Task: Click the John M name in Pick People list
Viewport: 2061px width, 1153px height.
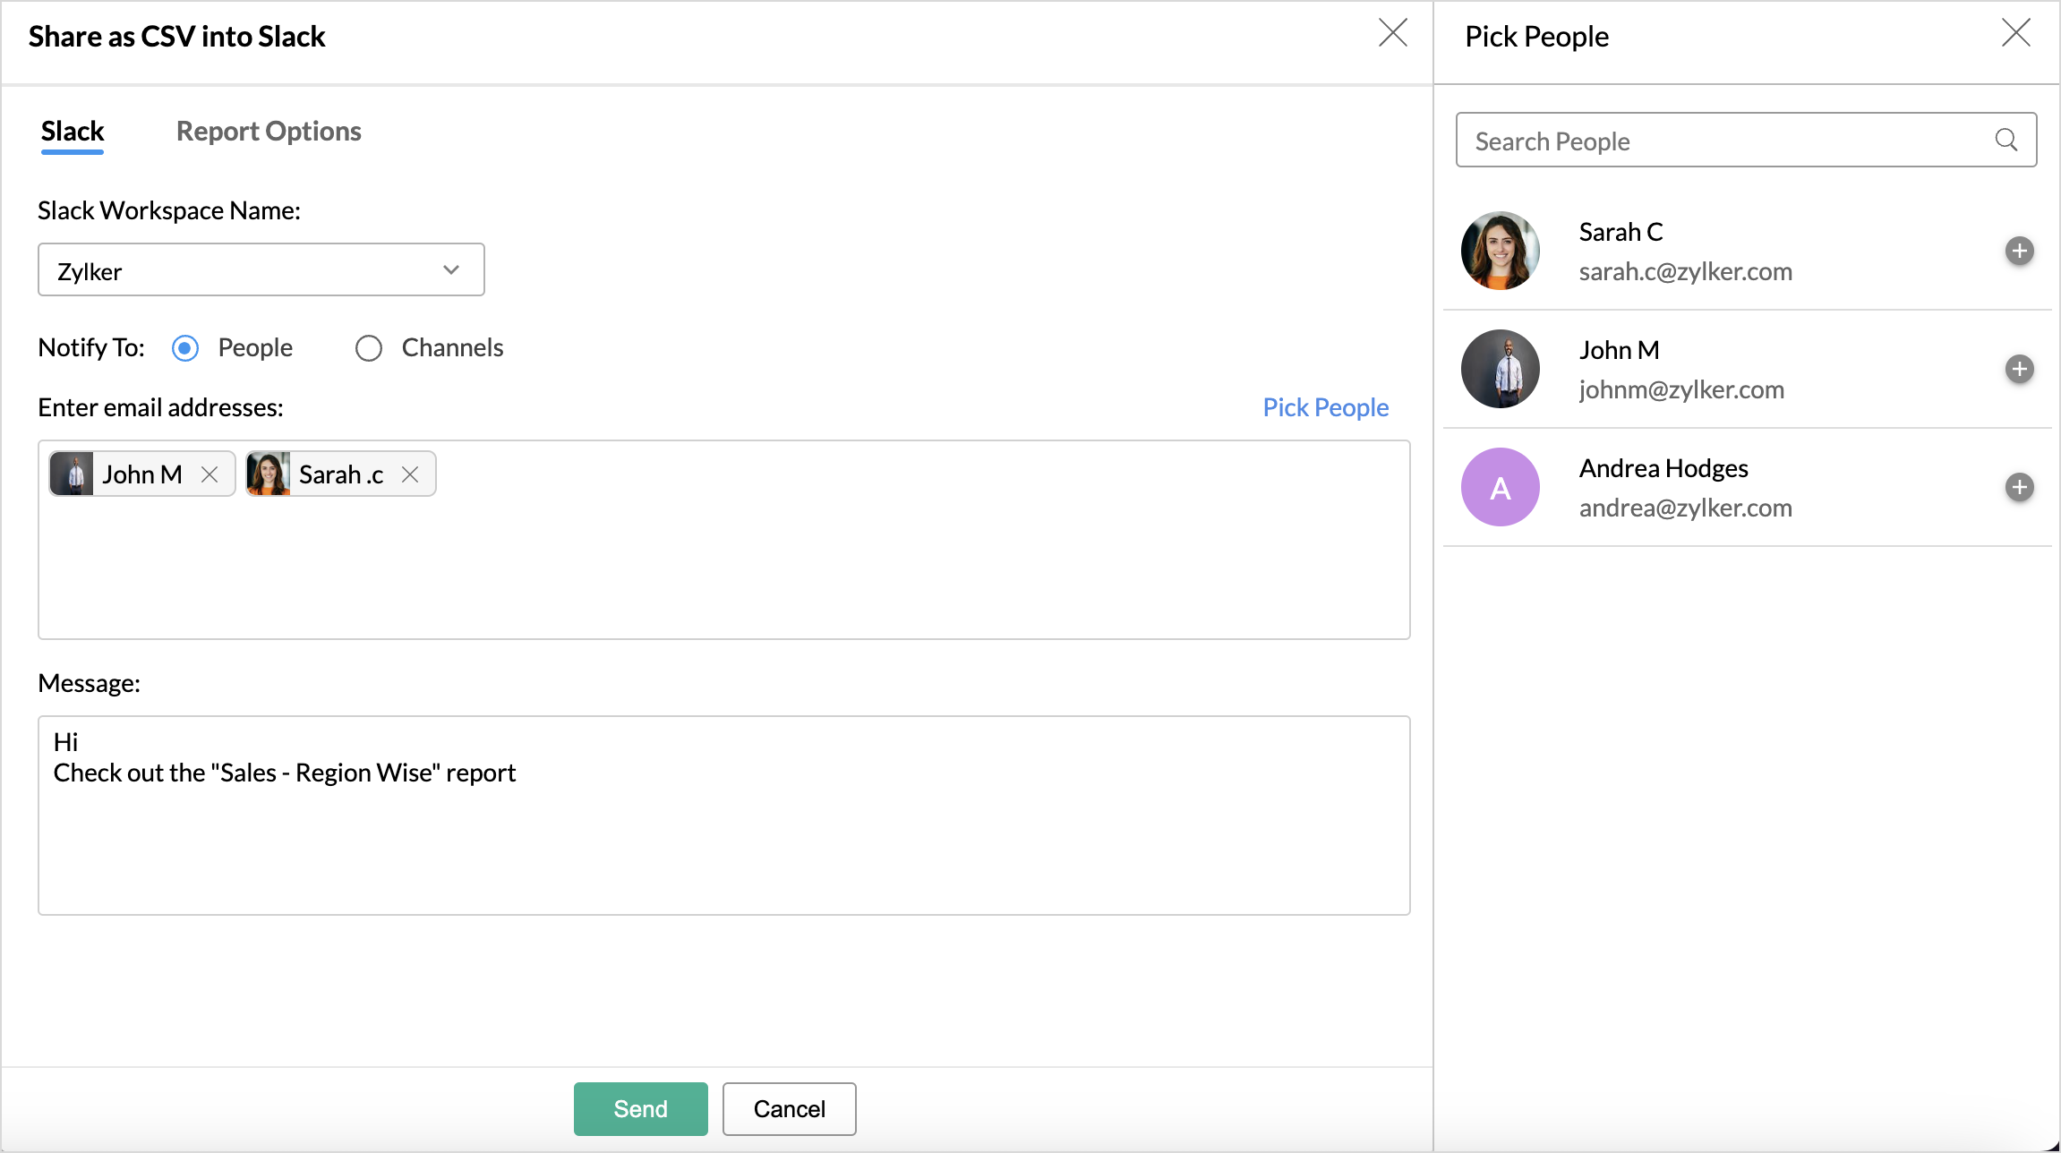Action: point(1619,350)
